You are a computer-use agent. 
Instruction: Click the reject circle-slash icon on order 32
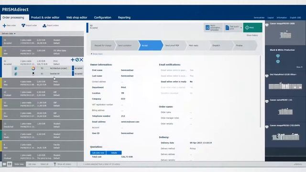point(77,60)
